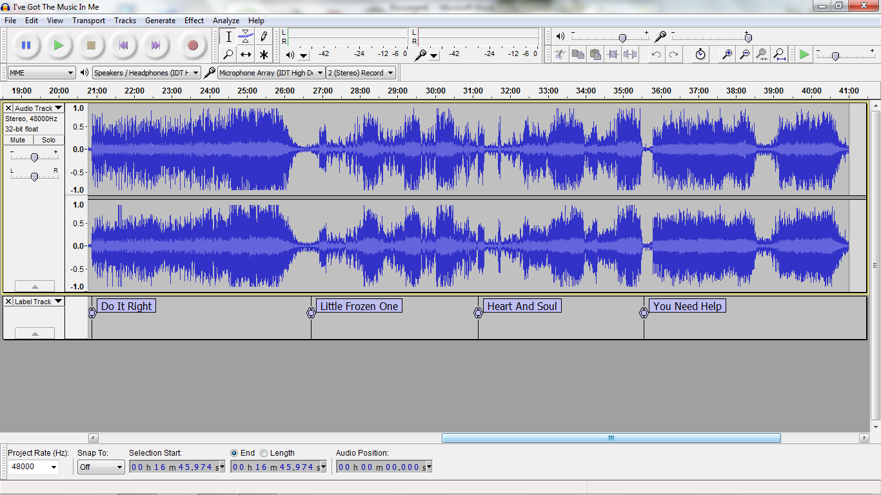Image resolution: width=881 pixels, height=495 pixels.
Task: Silence the selected audio
Action: (629, 54)
